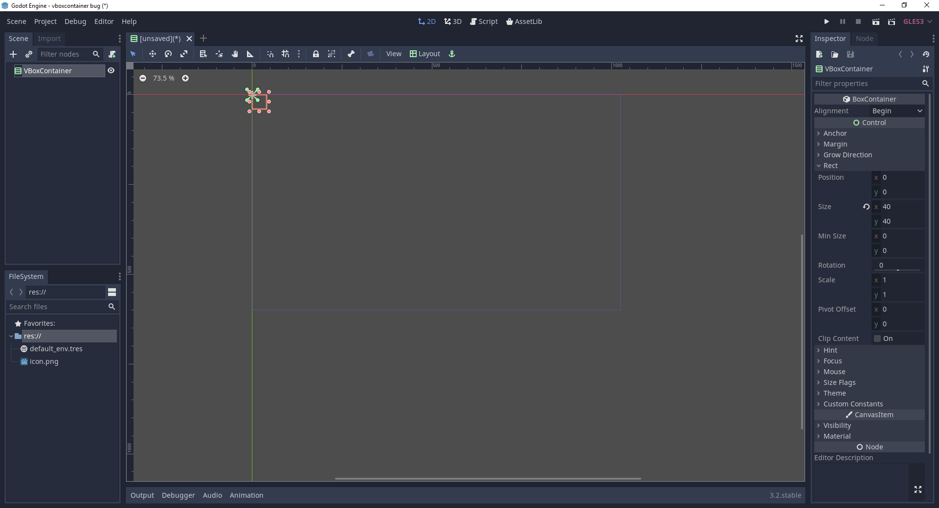Viewport: 939px width, 508px height.
Task: Switch to the Import tab
Action: point(49,39)
